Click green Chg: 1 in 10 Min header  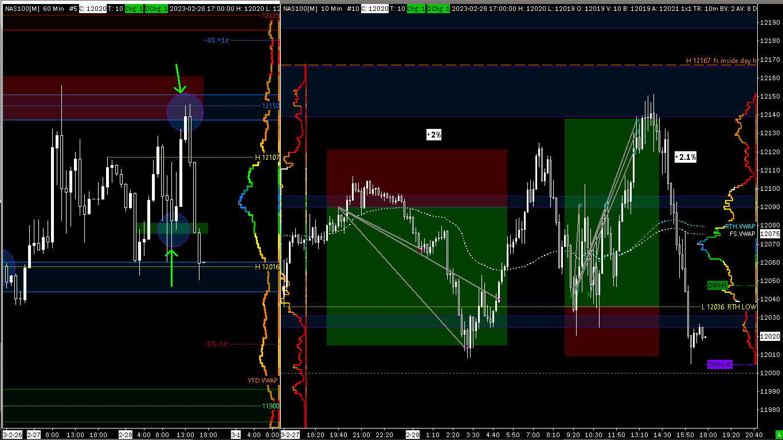point(416,9)
